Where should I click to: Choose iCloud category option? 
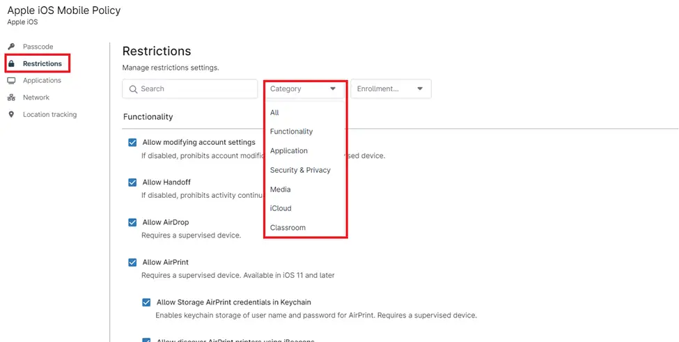[x=281, y=208]
